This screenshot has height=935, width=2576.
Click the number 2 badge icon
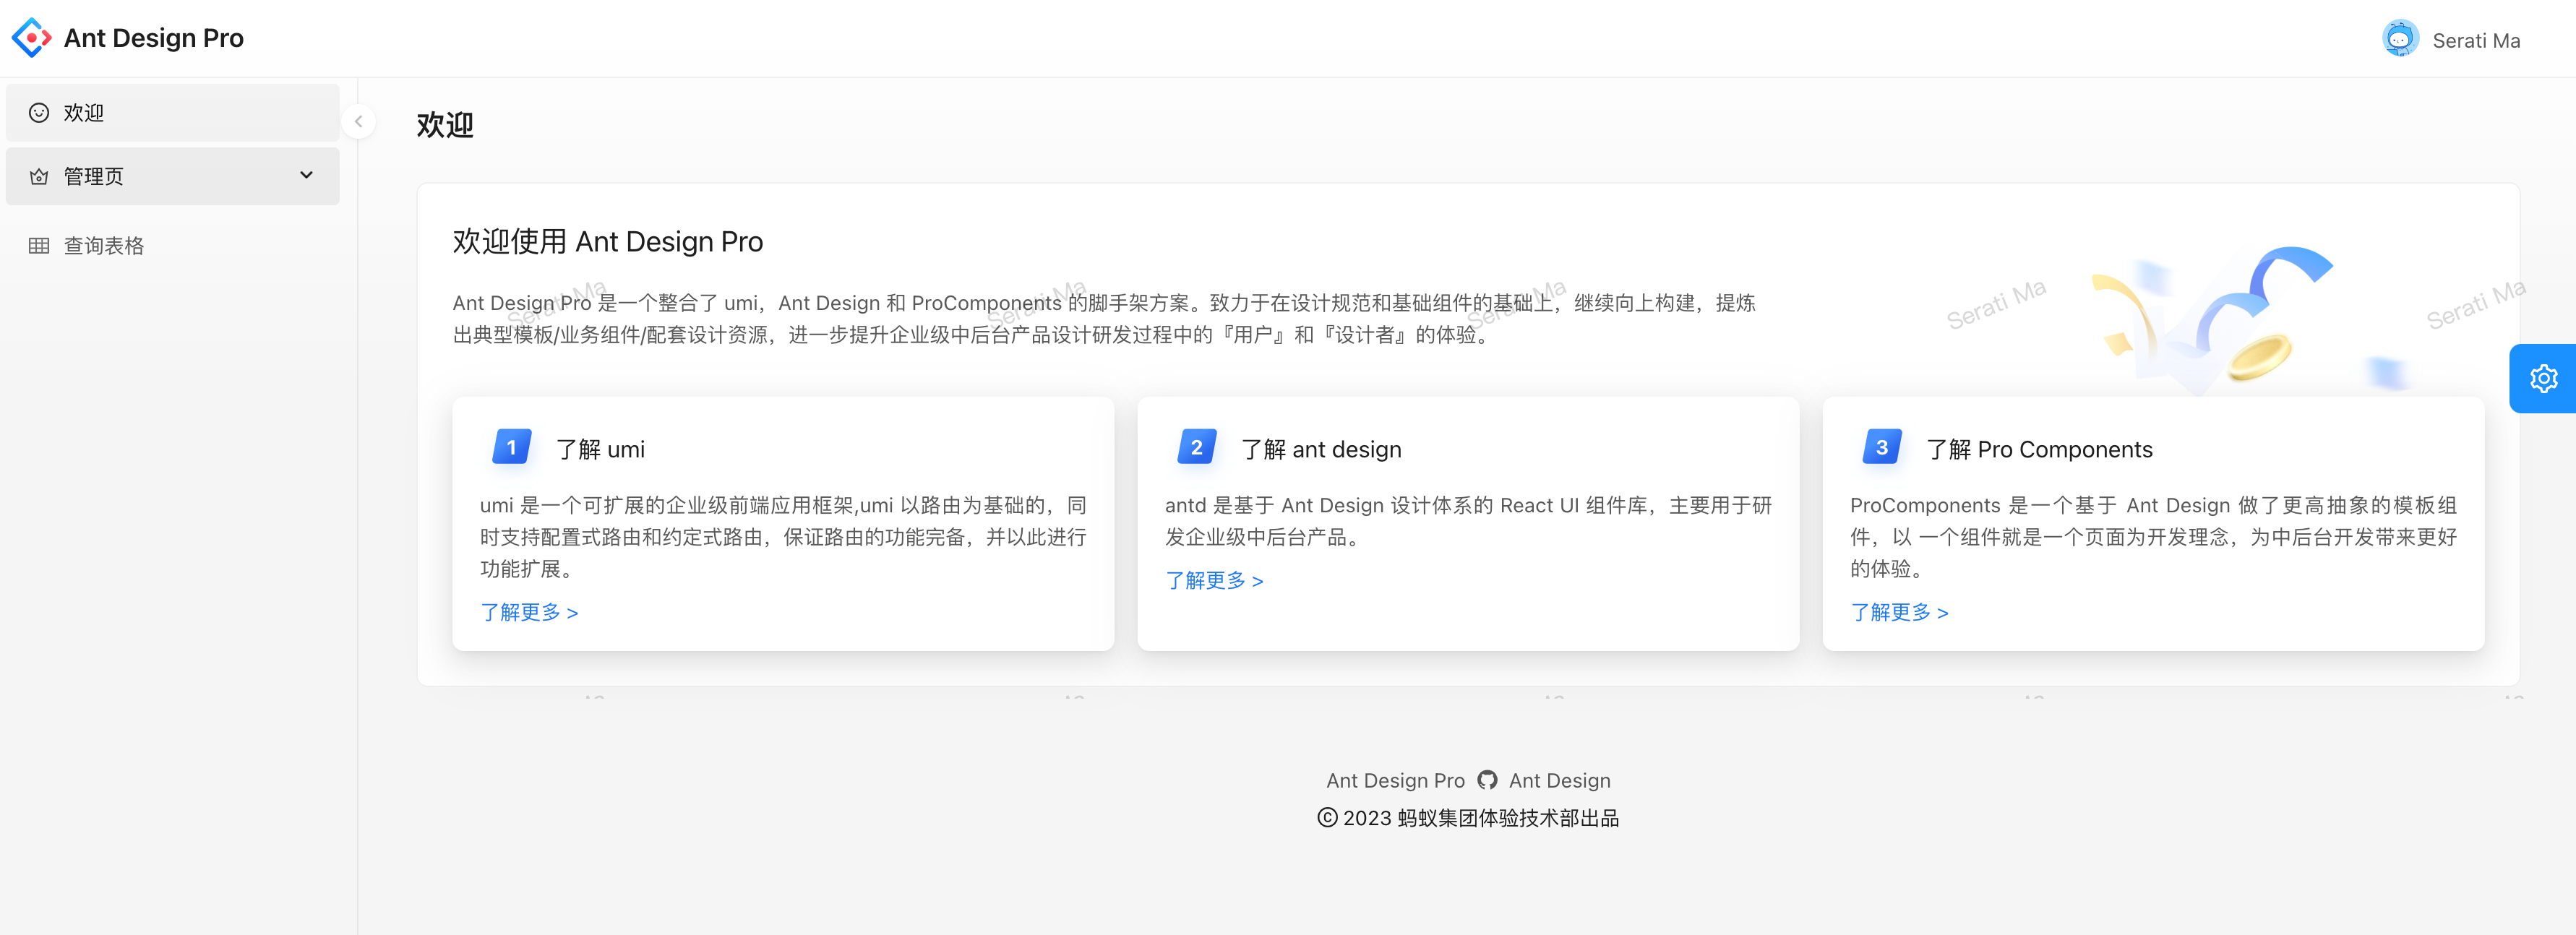[1196, 447]
